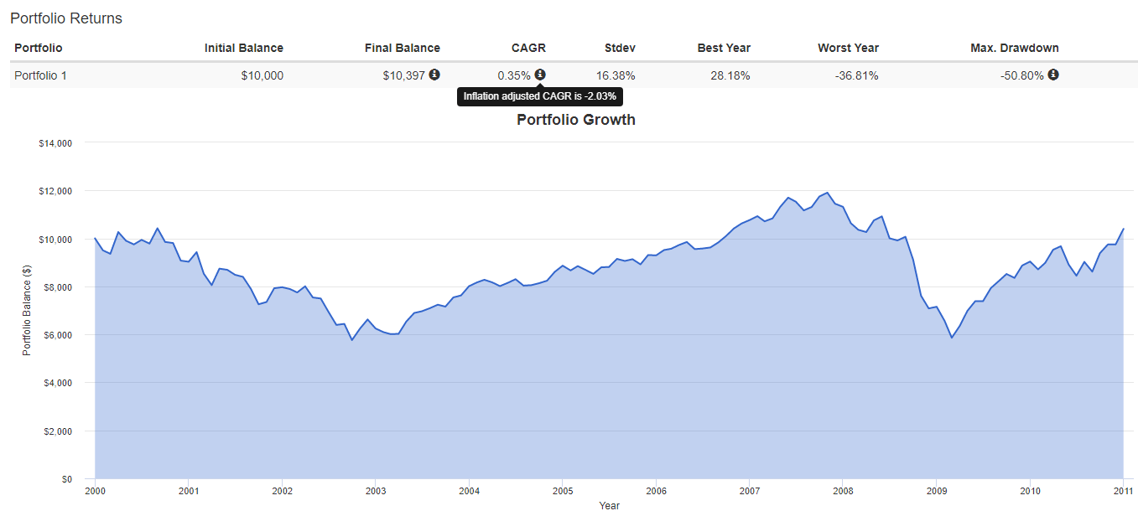Click the Worst Year column header
1138x511 pixels.
coord(848,48)
